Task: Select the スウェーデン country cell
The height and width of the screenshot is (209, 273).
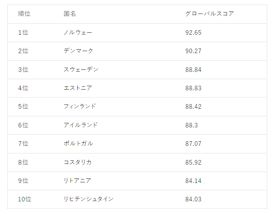Action: (81, 69)
